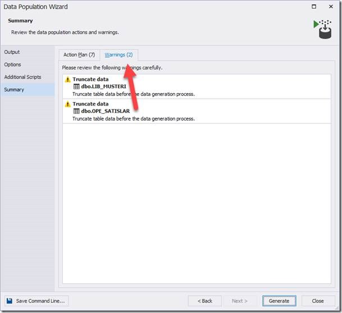This screenshot has width=342, height=313.
Task: Click 'Truncate data' heading above dbo.OPE_SATISLAR
Action: pos(90,104)
